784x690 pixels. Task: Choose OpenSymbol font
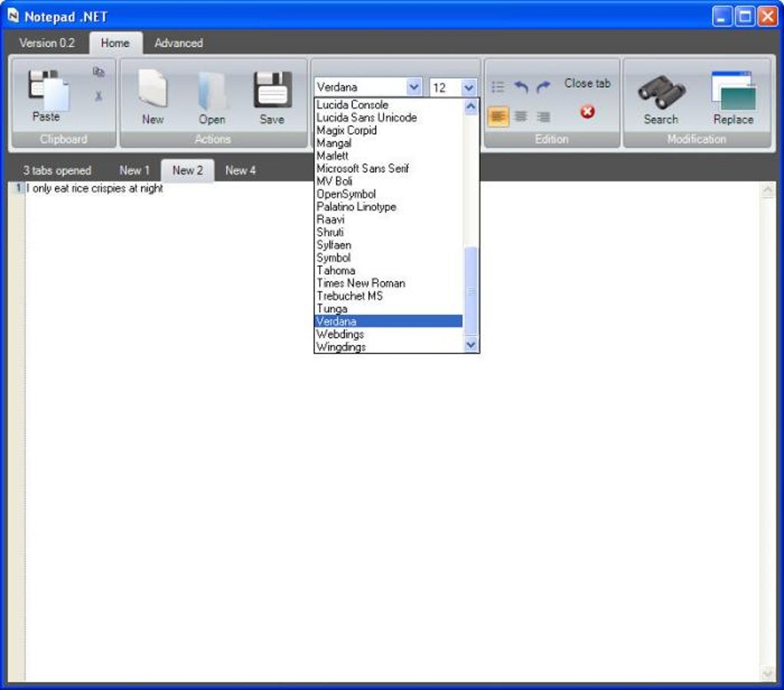(388, 194)
